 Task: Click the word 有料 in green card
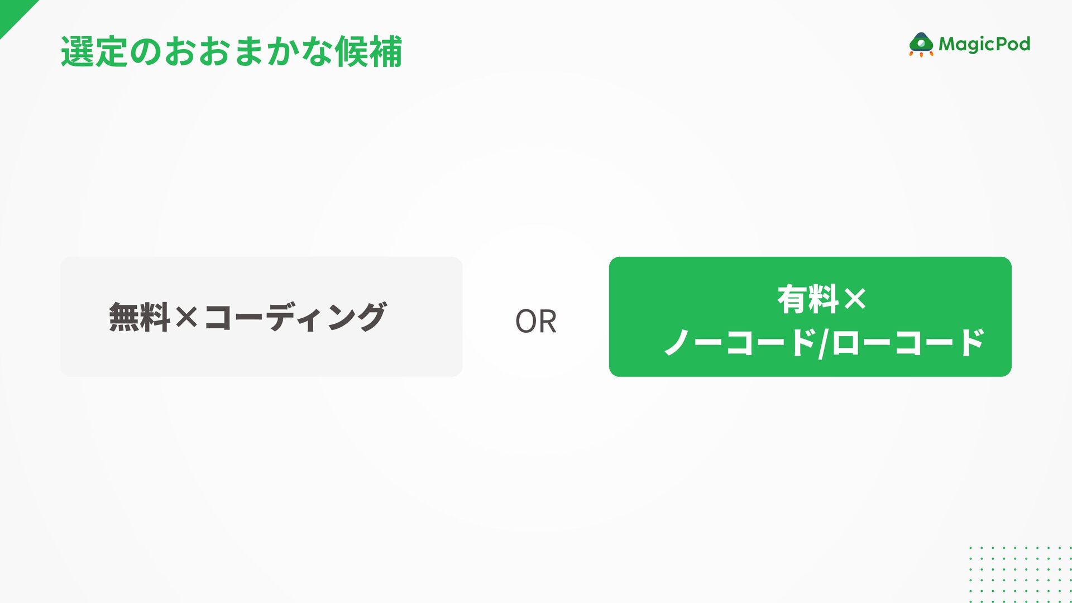(x=807, y=299)
